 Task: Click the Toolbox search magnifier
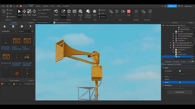[32, 31]
